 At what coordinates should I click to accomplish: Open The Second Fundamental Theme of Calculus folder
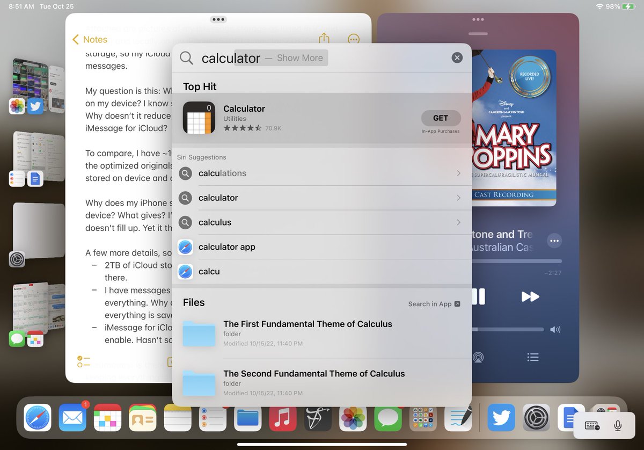pyautogui.click(x=322, y=383)
